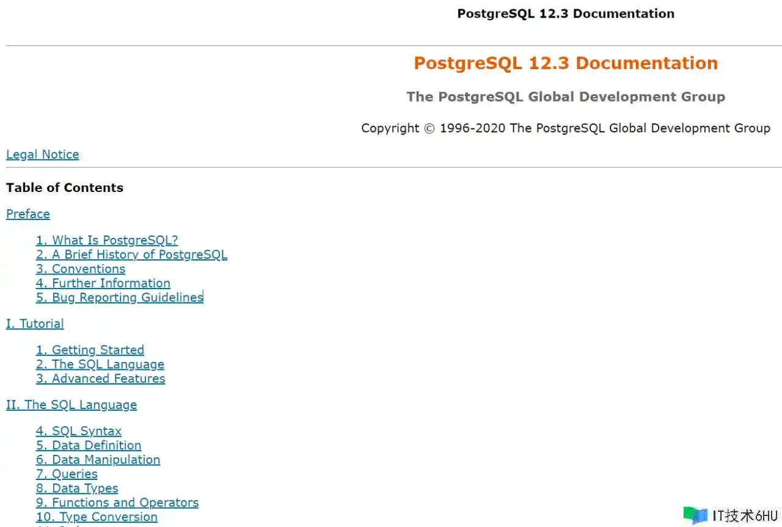
Task: Open the Data Types chapter
Action: pos(77,488)
